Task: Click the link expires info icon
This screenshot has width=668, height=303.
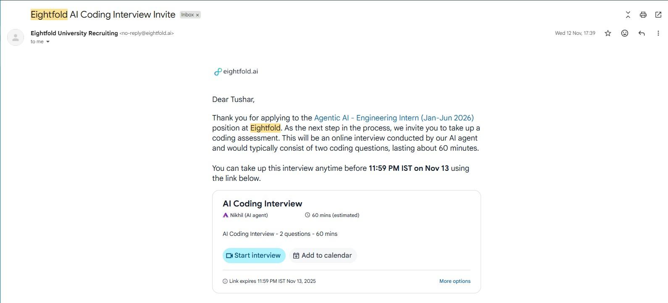Action: coord(225,281)
